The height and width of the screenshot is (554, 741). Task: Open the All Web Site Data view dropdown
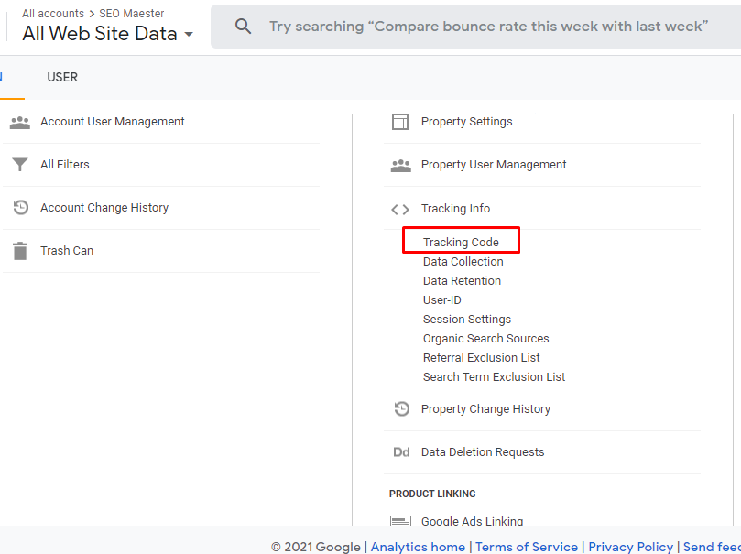pyautogui.click(x=108, y=34)
